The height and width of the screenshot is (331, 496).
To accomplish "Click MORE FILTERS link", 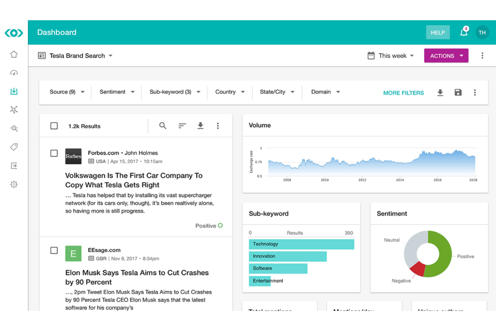I will click(x=404, y=93).
